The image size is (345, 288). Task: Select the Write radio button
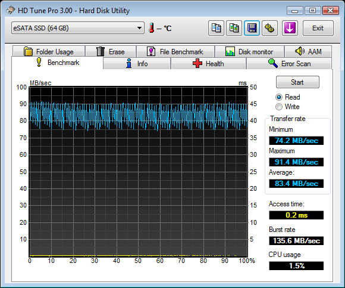[x=279, y=107]
